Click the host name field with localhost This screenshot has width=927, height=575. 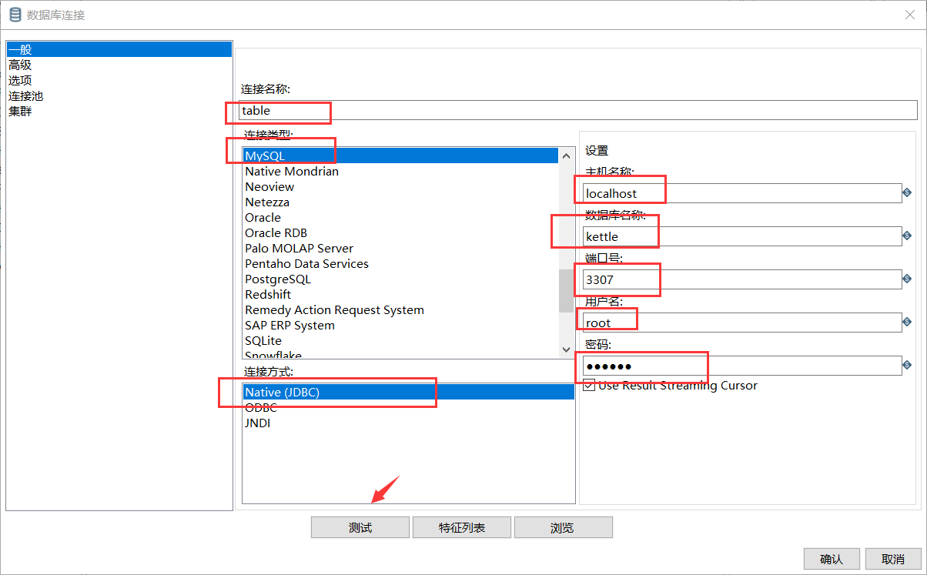pyautogui.click(x=741, y=193)
